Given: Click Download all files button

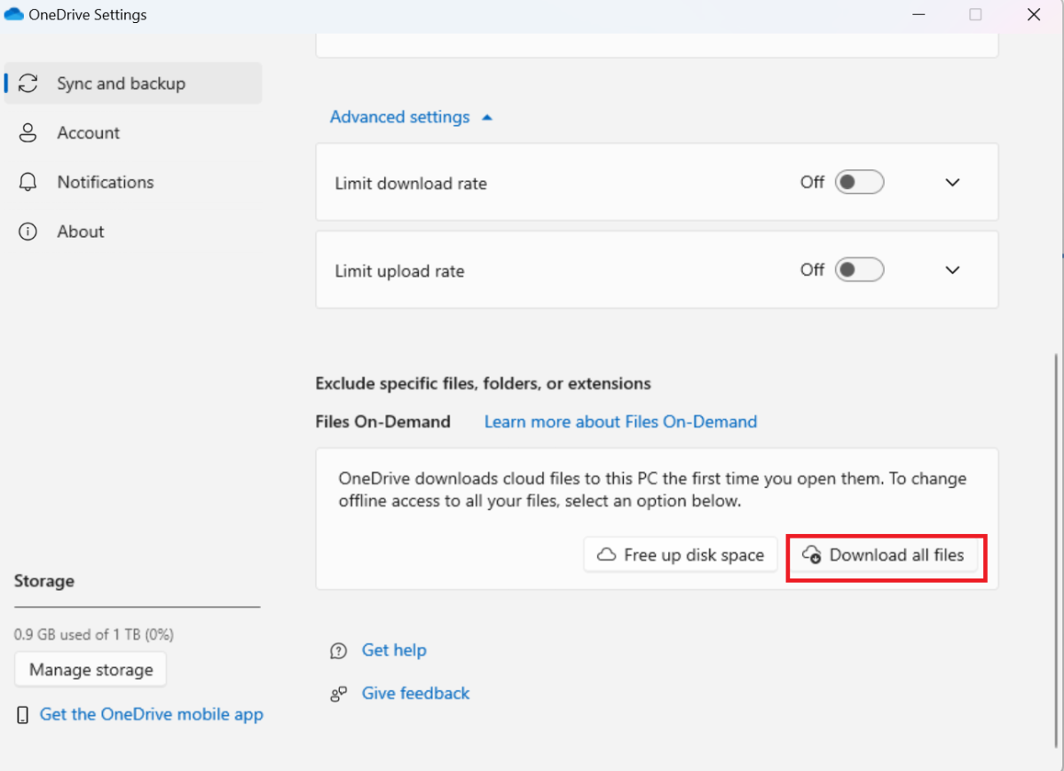Looking at the screenshot, I should [884, 555].
